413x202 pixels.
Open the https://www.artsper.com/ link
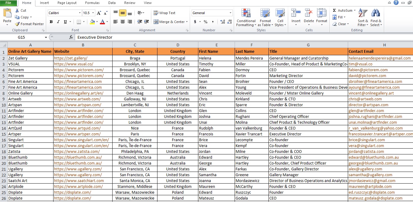click(77, 134)
